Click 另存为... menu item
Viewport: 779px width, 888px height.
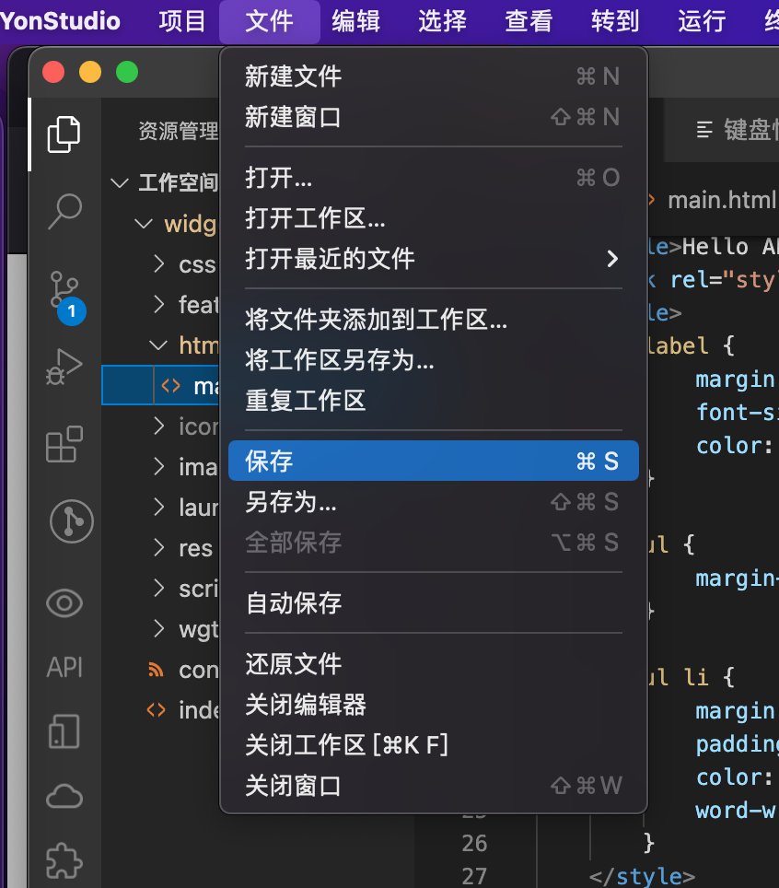pyautogui.click(x=291, y=502)
